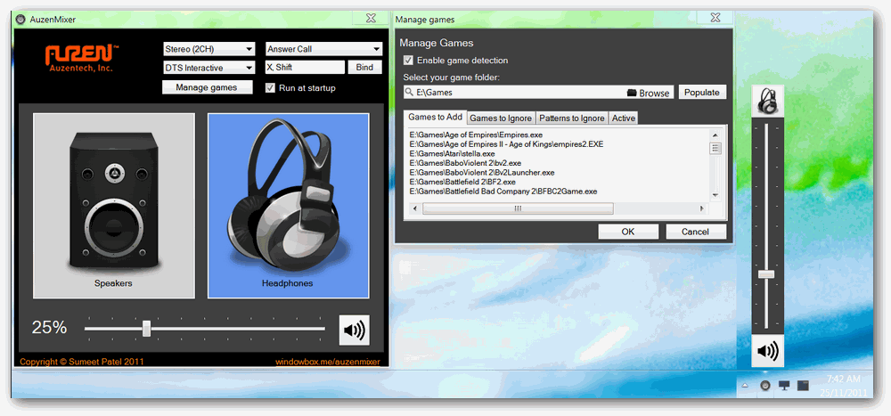The width and height of the screenshot is (891, 416).
Task: Select Battlefield Bad Company 2\BFBC2Game.exe entry
Action: point(503,192)
